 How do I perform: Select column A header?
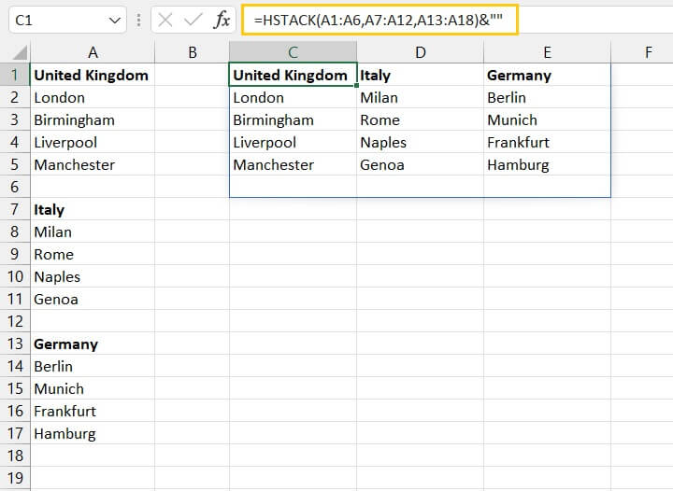(x=93, y=53)
